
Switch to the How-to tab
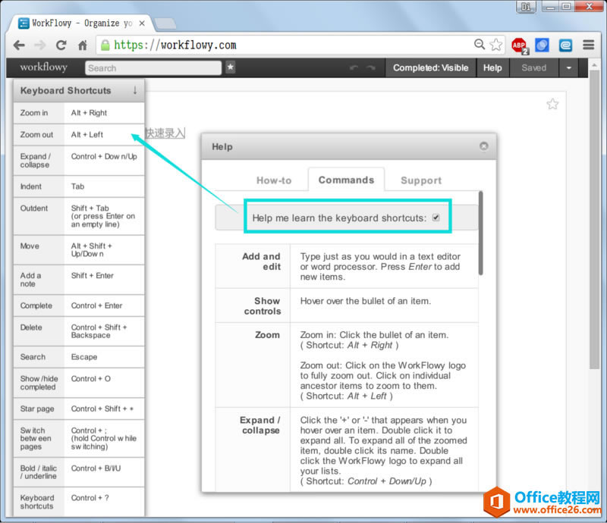tap(275, 180)
